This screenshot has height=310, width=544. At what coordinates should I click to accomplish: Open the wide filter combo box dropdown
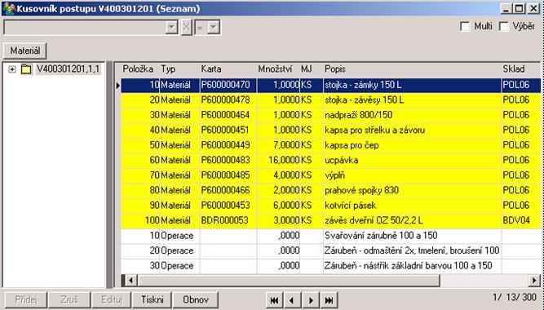[x=171, y=28]
